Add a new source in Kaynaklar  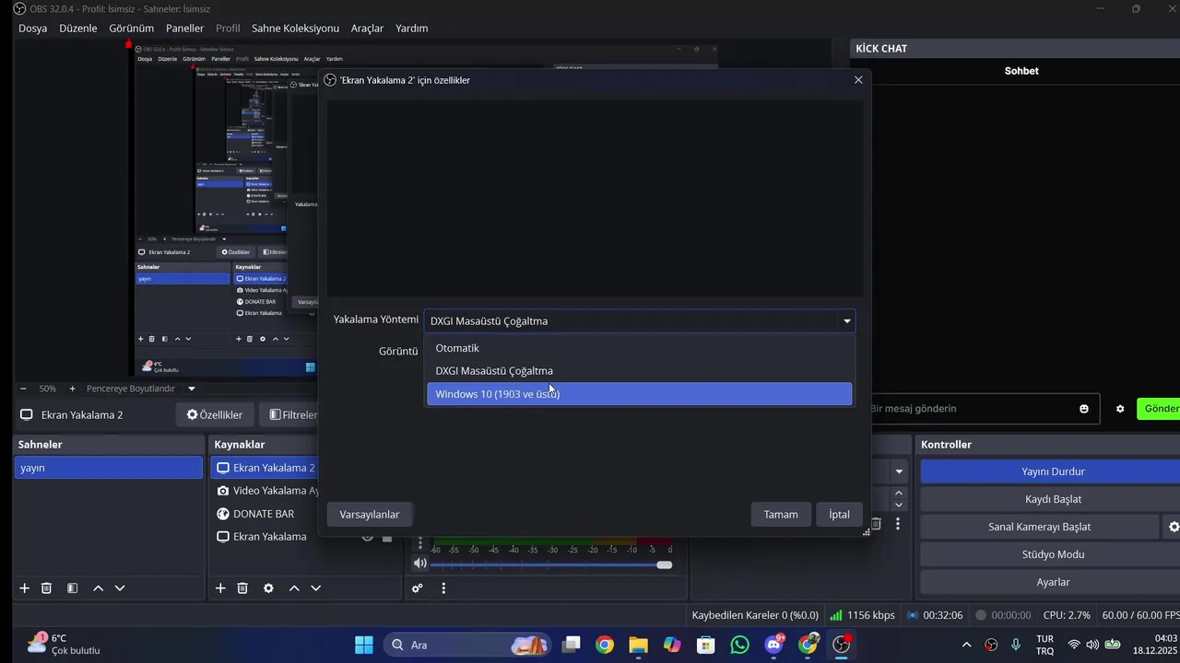(x=220, y=588)
